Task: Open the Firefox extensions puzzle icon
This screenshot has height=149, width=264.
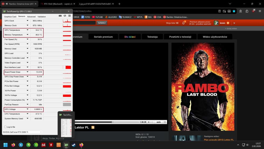Action: (x=247, y=11)
